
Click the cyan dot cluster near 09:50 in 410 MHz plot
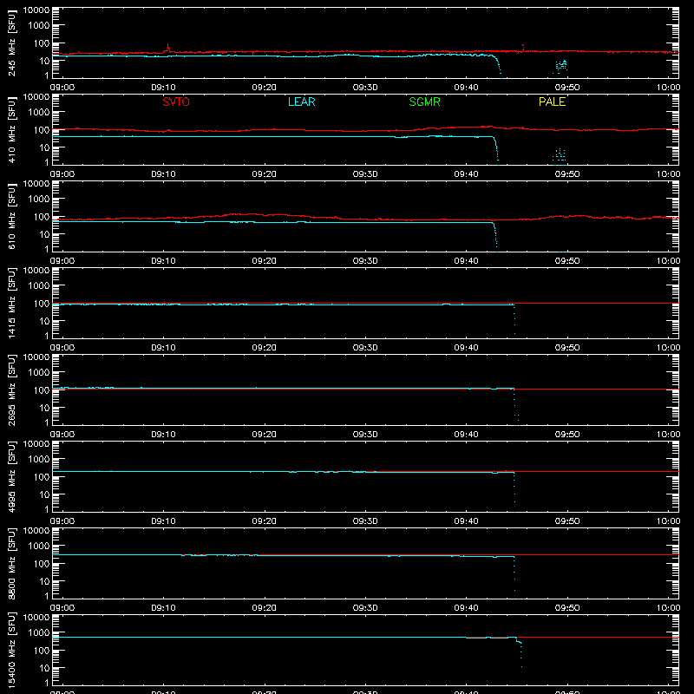pyautogui.click(x=560, y=155)
